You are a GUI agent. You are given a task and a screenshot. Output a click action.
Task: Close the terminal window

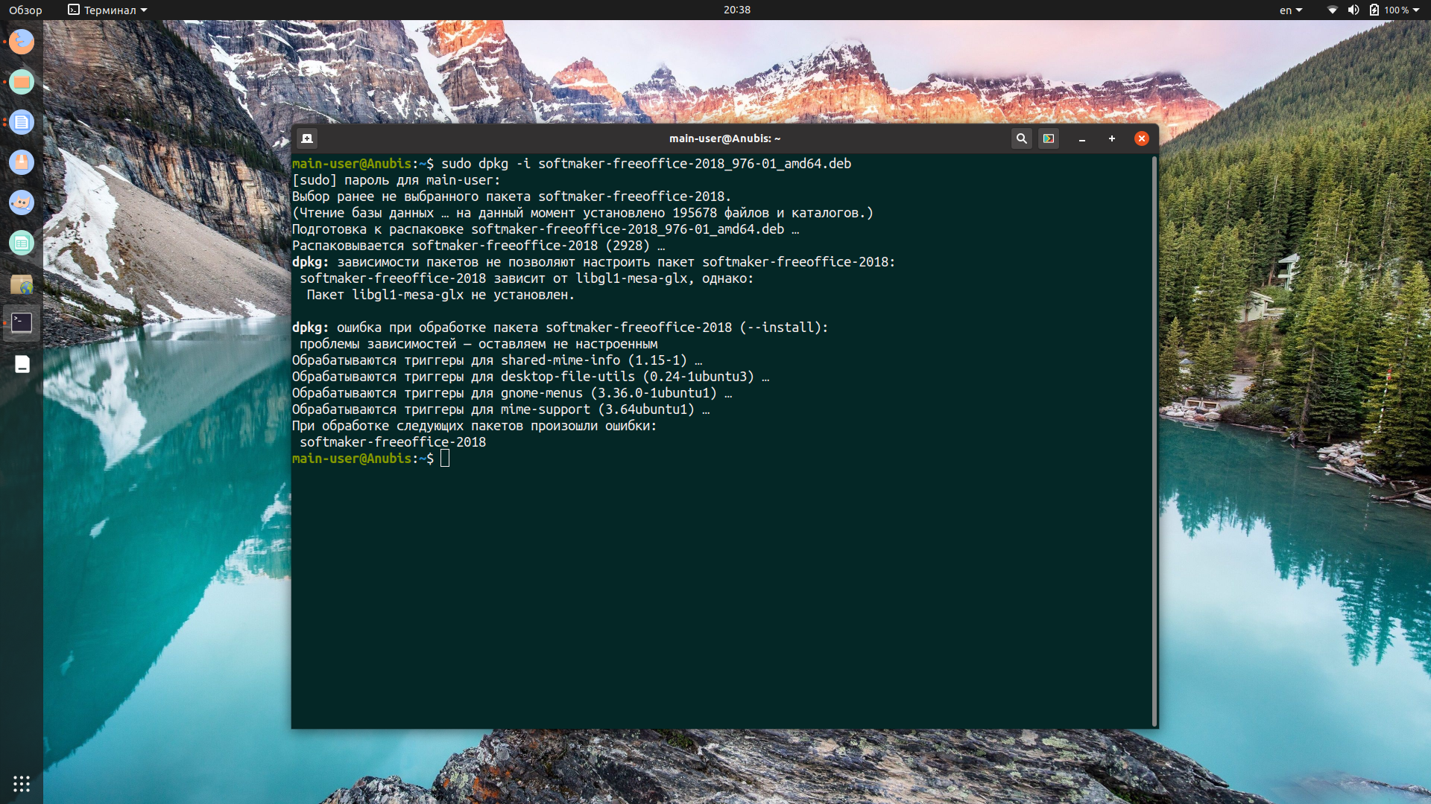[1142, 138]
